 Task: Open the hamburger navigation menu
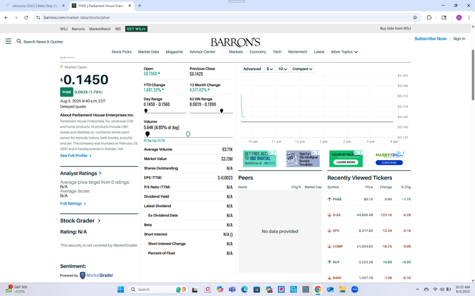tap(8, 41)
